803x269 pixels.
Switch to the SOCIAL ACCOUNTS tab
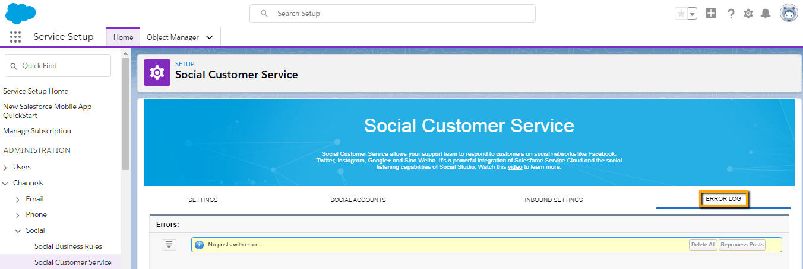click(358, 200)
